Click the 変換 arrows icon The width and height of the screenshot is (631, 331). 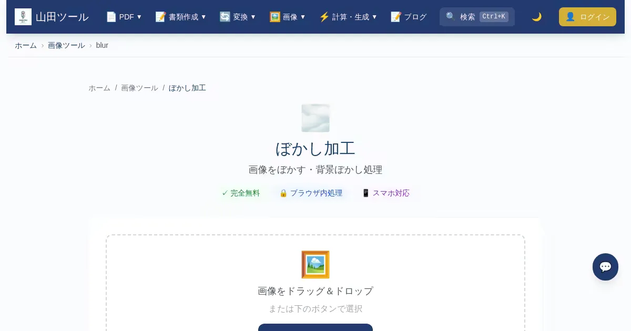pyautogui.click(x=225, y=17)
